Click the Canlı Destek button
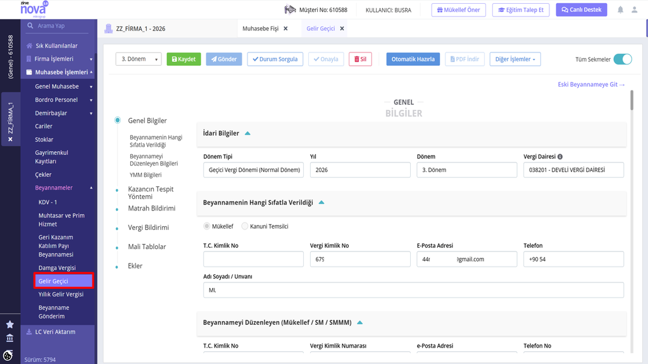This screenshot has width=648, height=364. coord(582,10)
